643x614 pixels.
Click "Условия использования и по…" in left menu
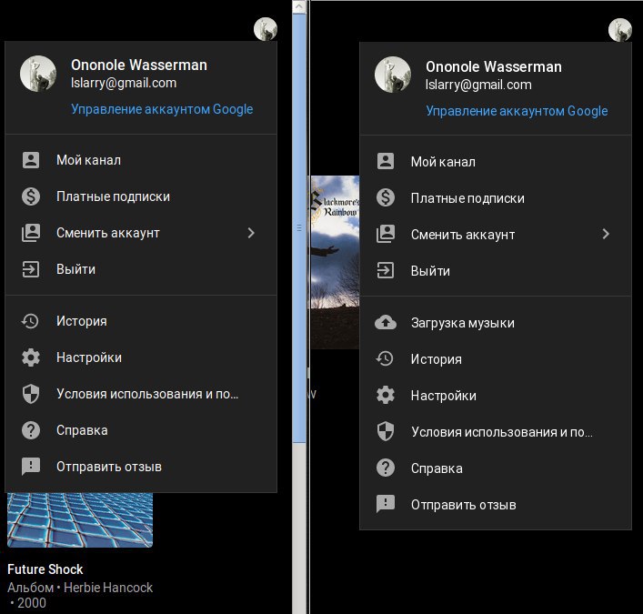(147, 394)
